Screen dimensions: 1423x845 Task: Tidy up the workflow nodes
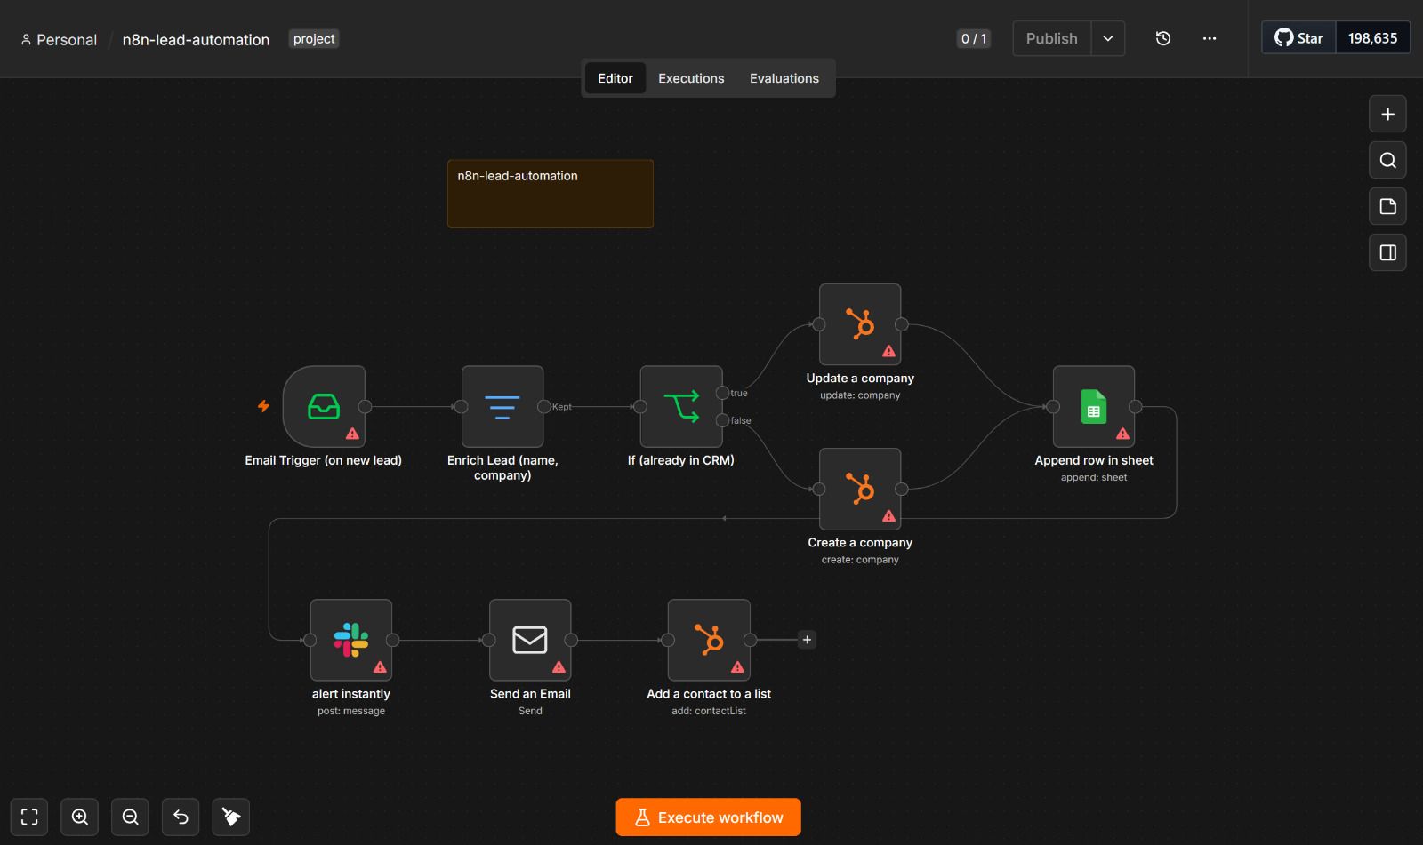pos(231,817)
